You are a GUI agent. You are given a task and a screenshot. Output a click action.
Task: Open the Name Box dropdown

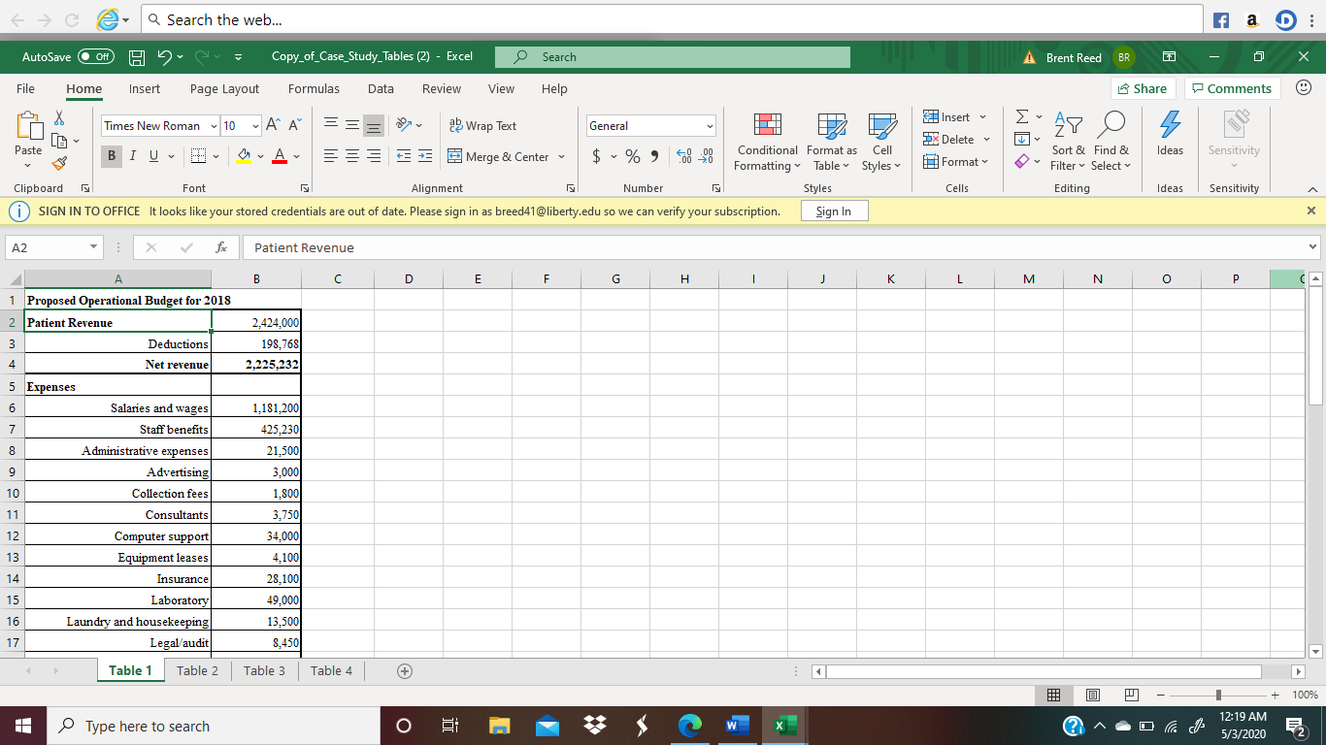pyautogui.click(x=94, y=247)
